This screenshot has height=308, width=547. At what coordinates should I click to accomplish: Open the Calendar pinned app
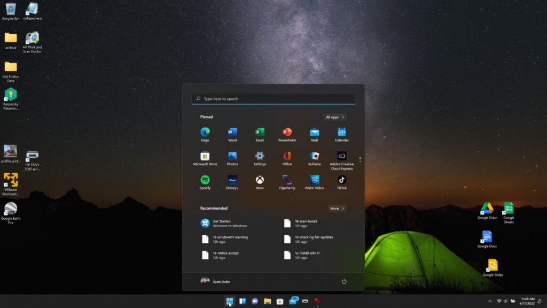pos(341,134)
